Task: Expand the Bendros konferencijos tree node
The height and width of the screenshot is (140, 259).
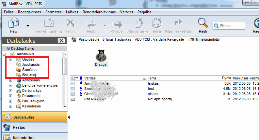Action: pos(11,85)
